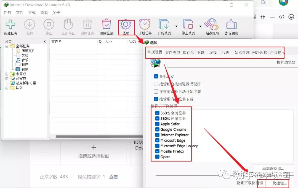Open the 计划任务 (Scheduler) clock icon
This screenshot has width=298, height=188.
(145, 24)
